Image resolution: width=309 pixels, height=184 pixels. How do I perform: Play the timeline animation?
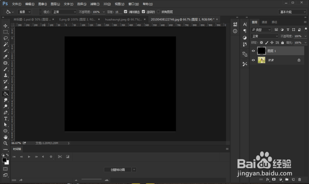(x=29, y=157)
